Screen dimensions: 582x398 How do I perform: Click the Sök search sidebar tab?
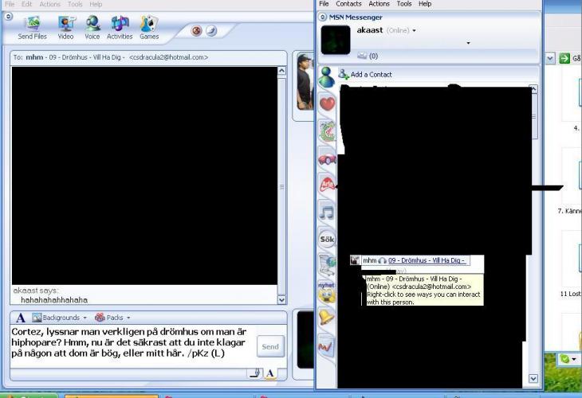[x=327, y=239]
